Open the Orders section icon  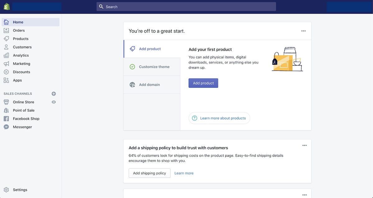click(6, 30)
